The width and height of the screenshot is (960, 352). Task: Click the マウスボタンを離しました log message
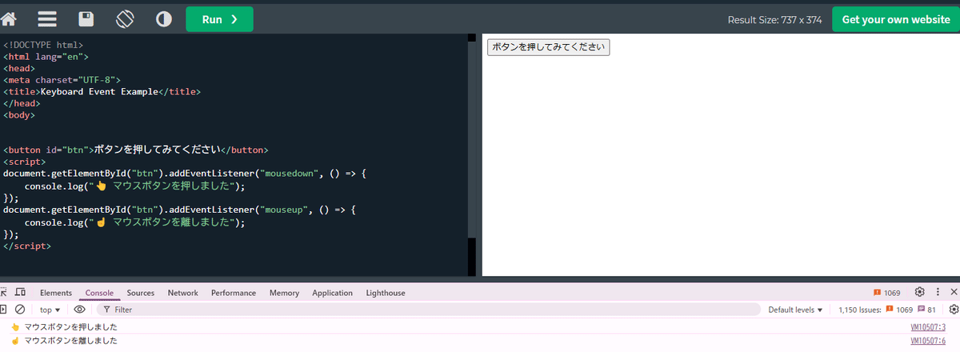[x=71, y=341]
